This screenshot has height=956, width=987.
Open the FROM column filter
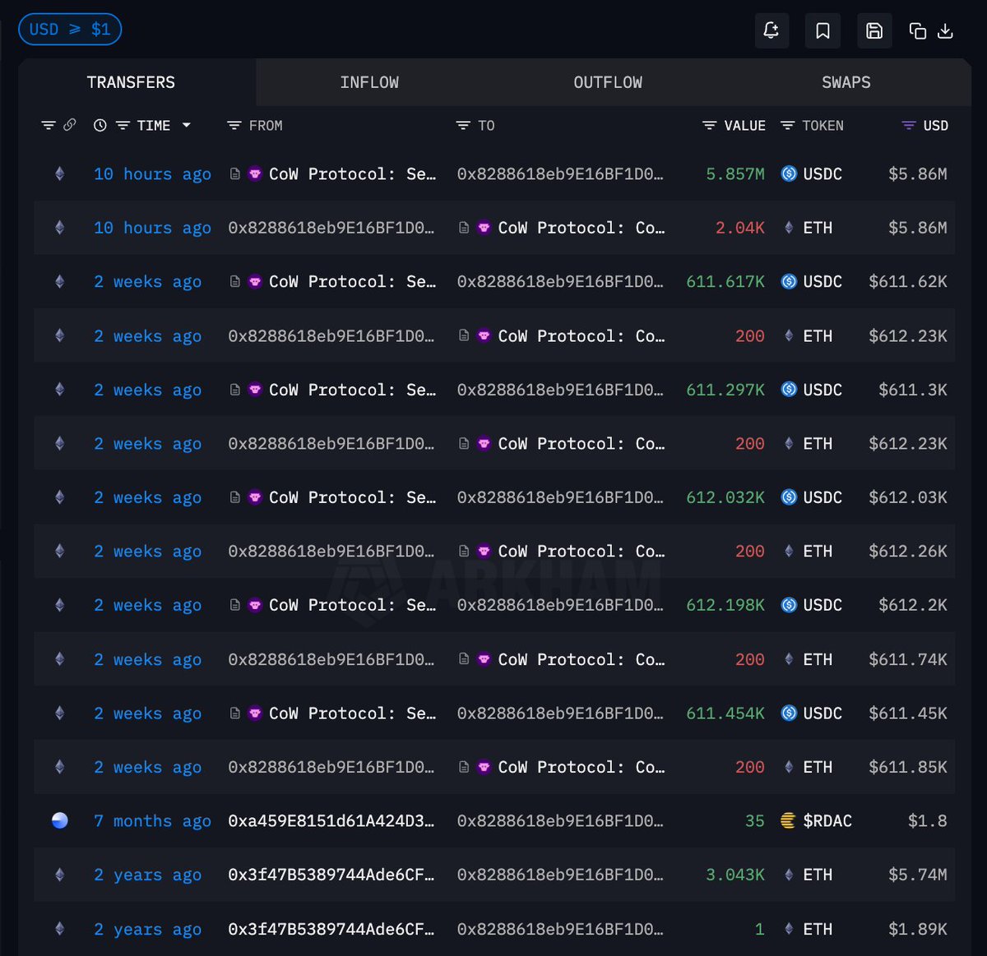coord(234,126)
